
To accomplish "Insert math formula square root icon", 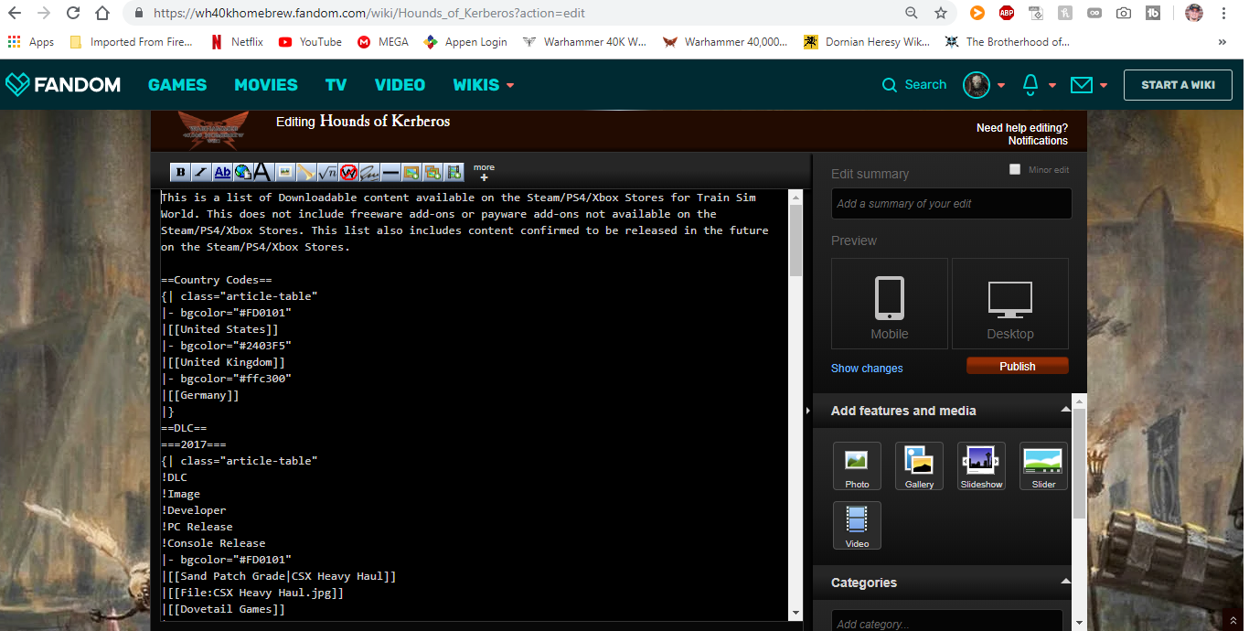I will (x=327, y=172).
